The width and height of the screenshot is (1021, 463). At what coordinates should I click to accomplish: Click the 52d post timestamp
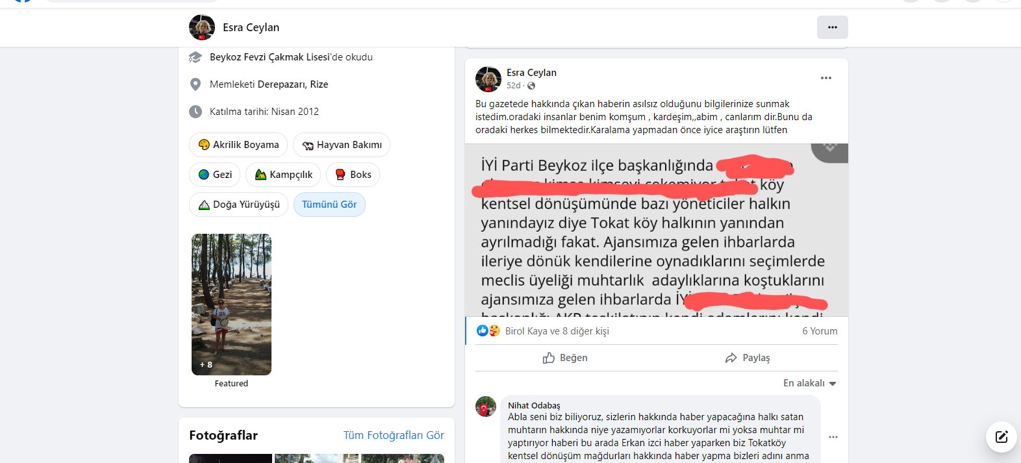point(514,86)
